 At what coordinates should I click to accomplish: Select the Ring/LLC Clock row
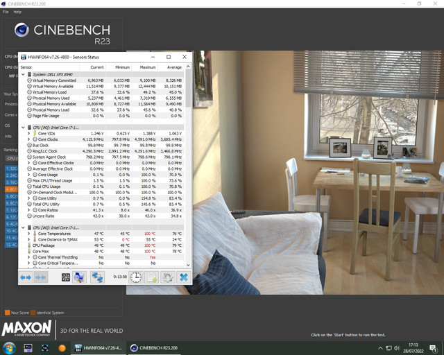coord(101,151)
